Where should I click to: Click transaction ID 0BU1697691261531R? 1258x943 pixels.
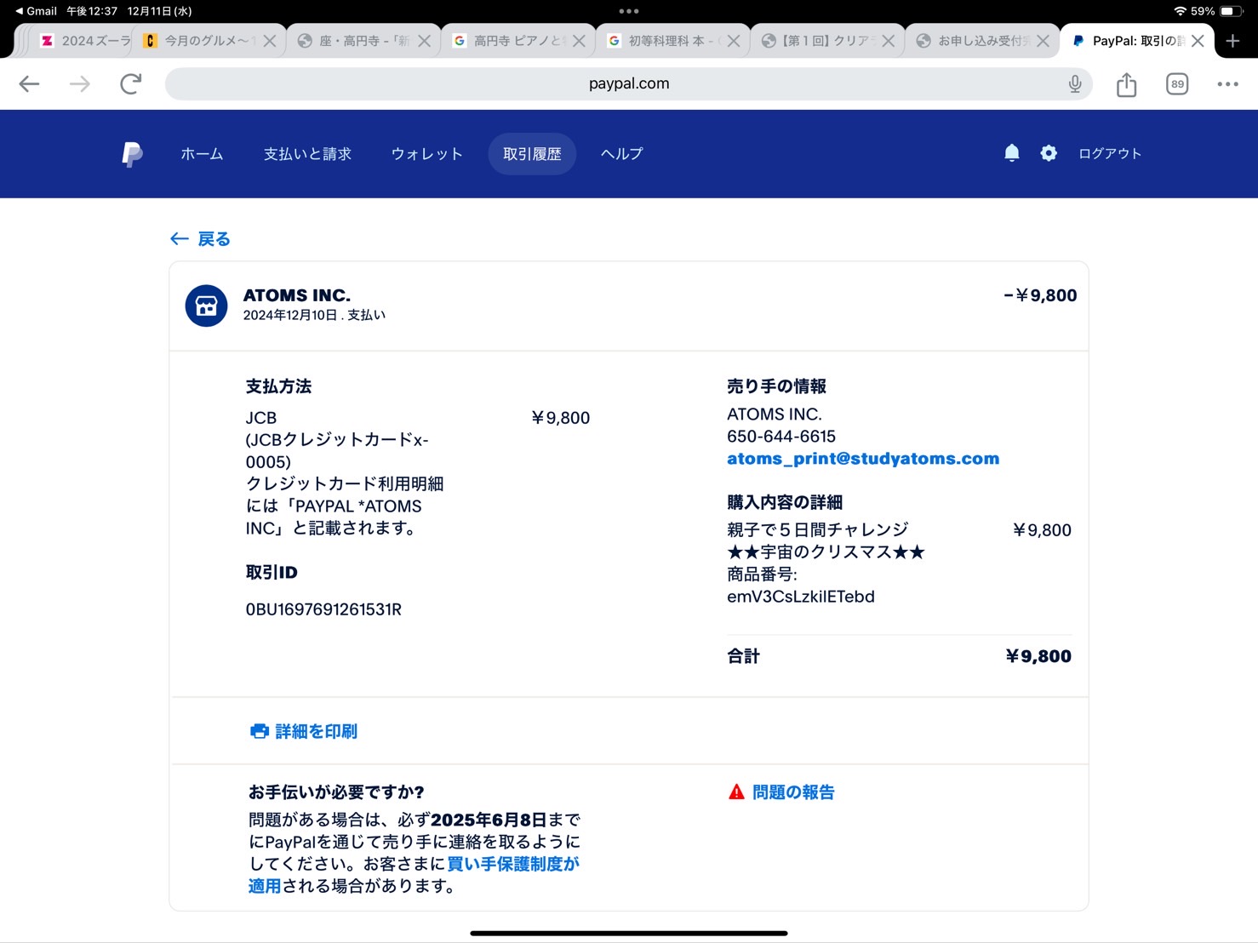click(x=323, y=609)
